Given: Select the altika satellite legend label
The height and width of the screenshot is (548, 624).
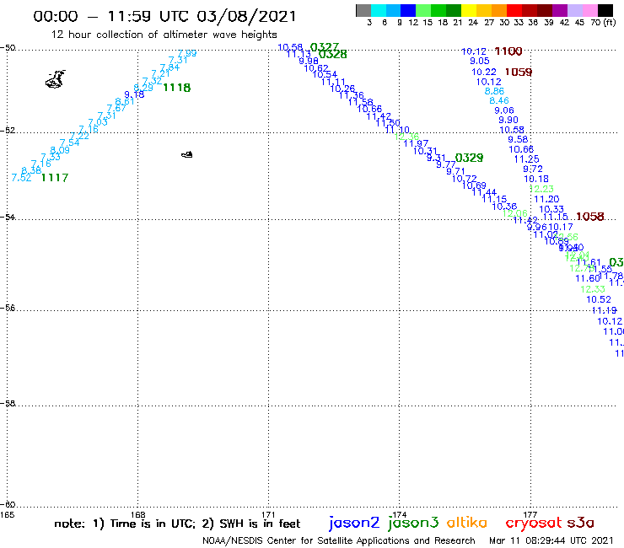Looking at the screenshot, I should coord(467,523).
